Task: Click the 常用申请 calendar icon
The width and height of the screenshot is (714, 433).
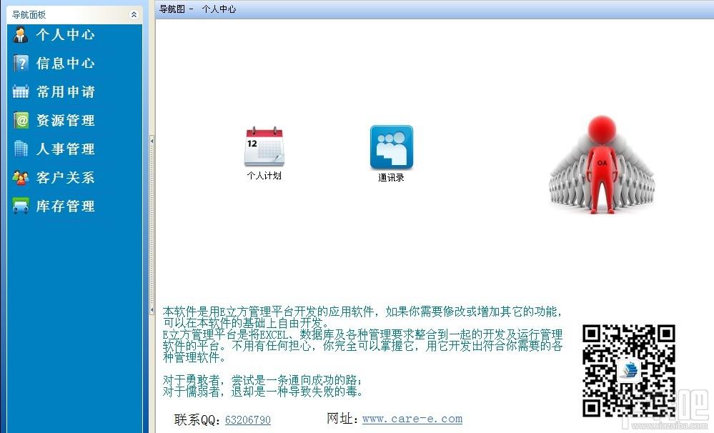Action: [21, 92]
